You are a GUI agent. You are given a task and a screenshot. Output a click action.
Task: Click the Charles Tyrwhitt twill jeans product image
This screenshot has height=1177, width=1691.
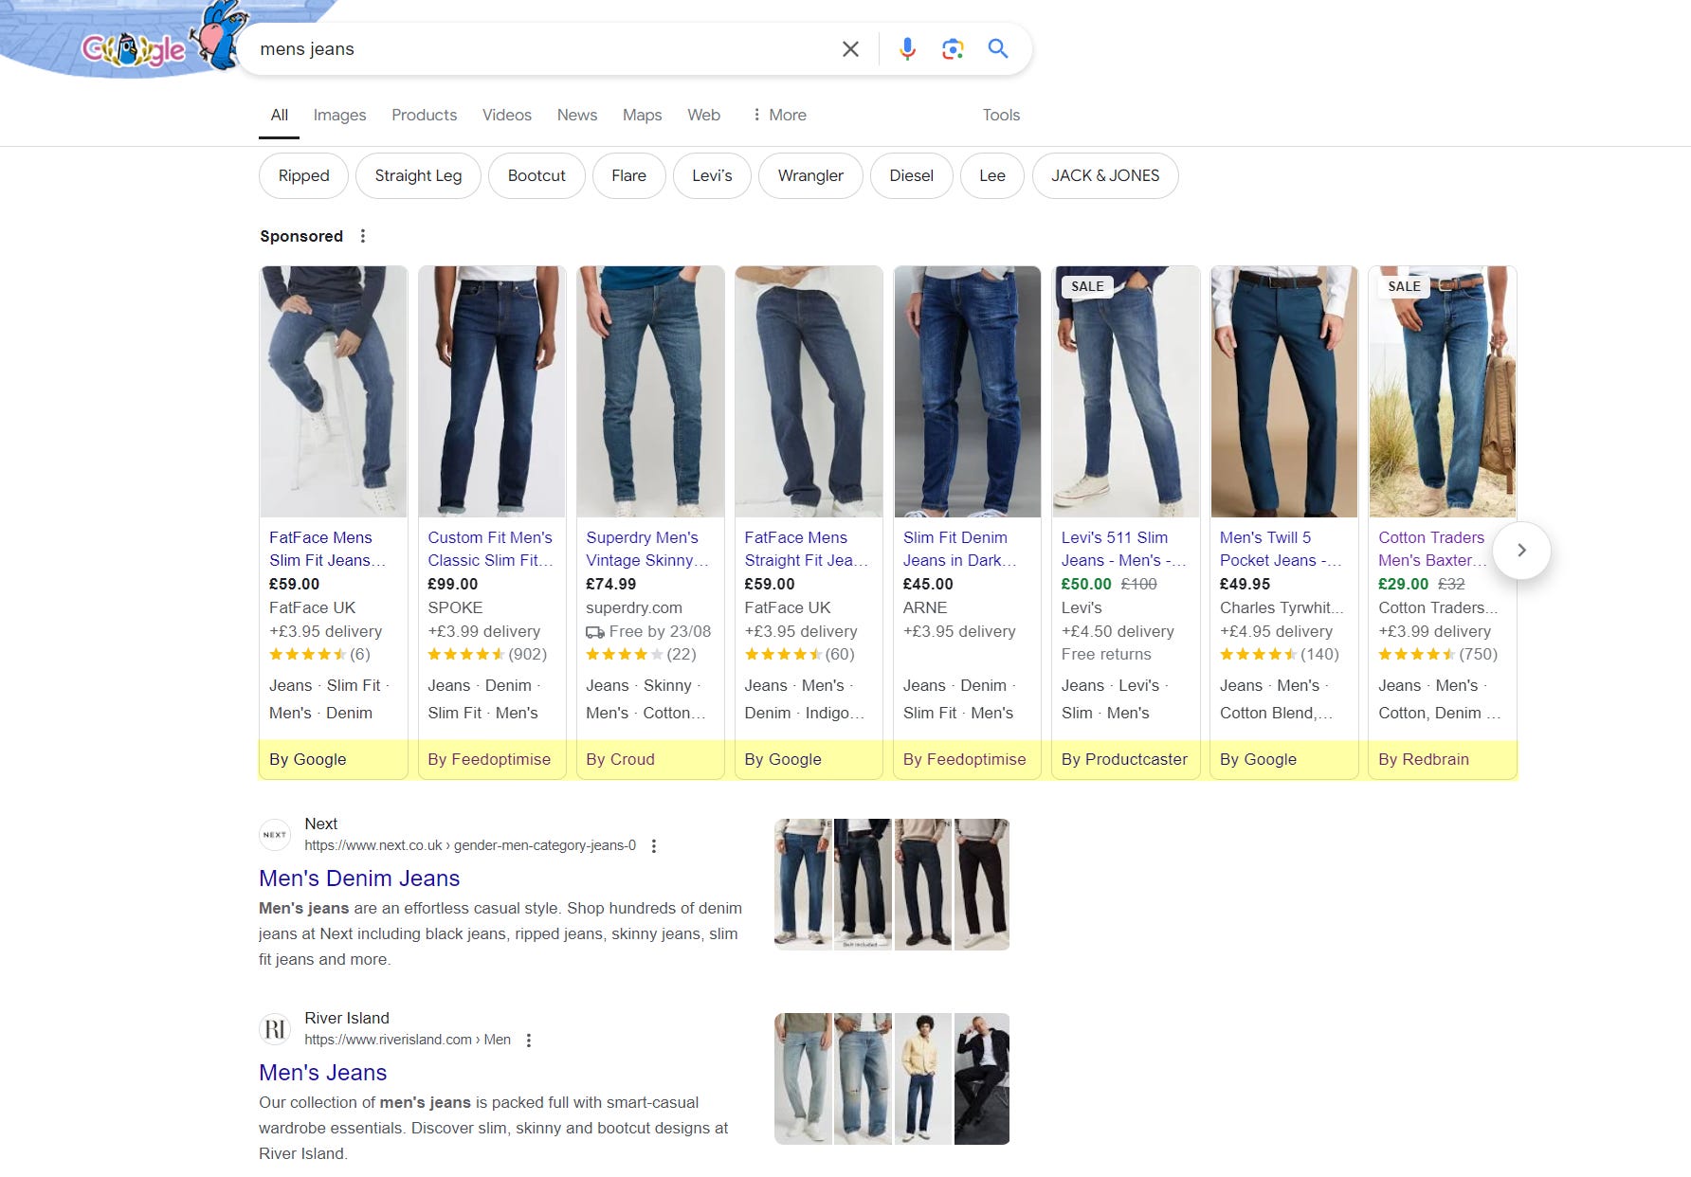[1284, 391]
